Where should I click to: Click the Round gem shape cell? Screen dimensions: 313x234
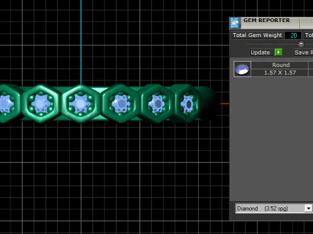pos(280,65)
